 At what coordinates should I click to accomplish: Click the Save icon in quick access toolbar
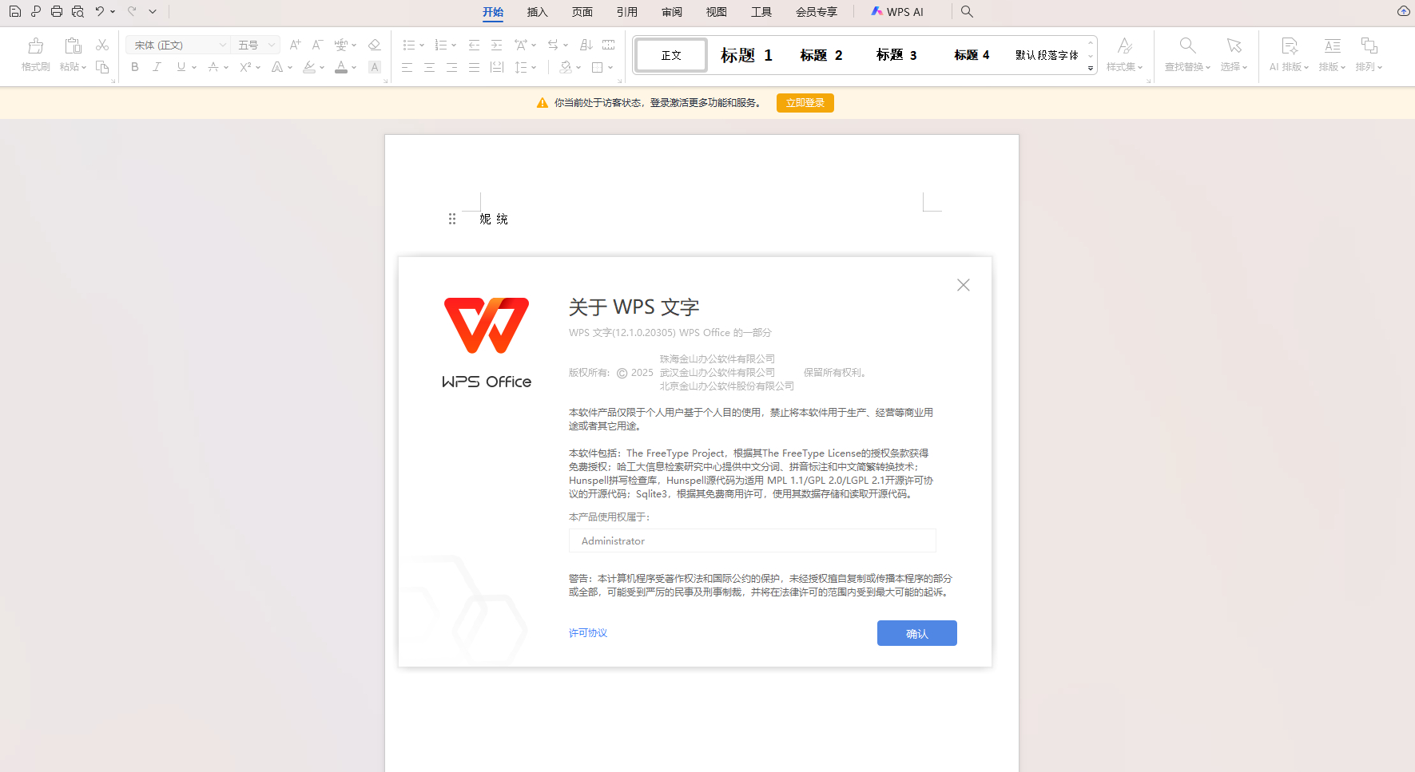click(14, 11)
